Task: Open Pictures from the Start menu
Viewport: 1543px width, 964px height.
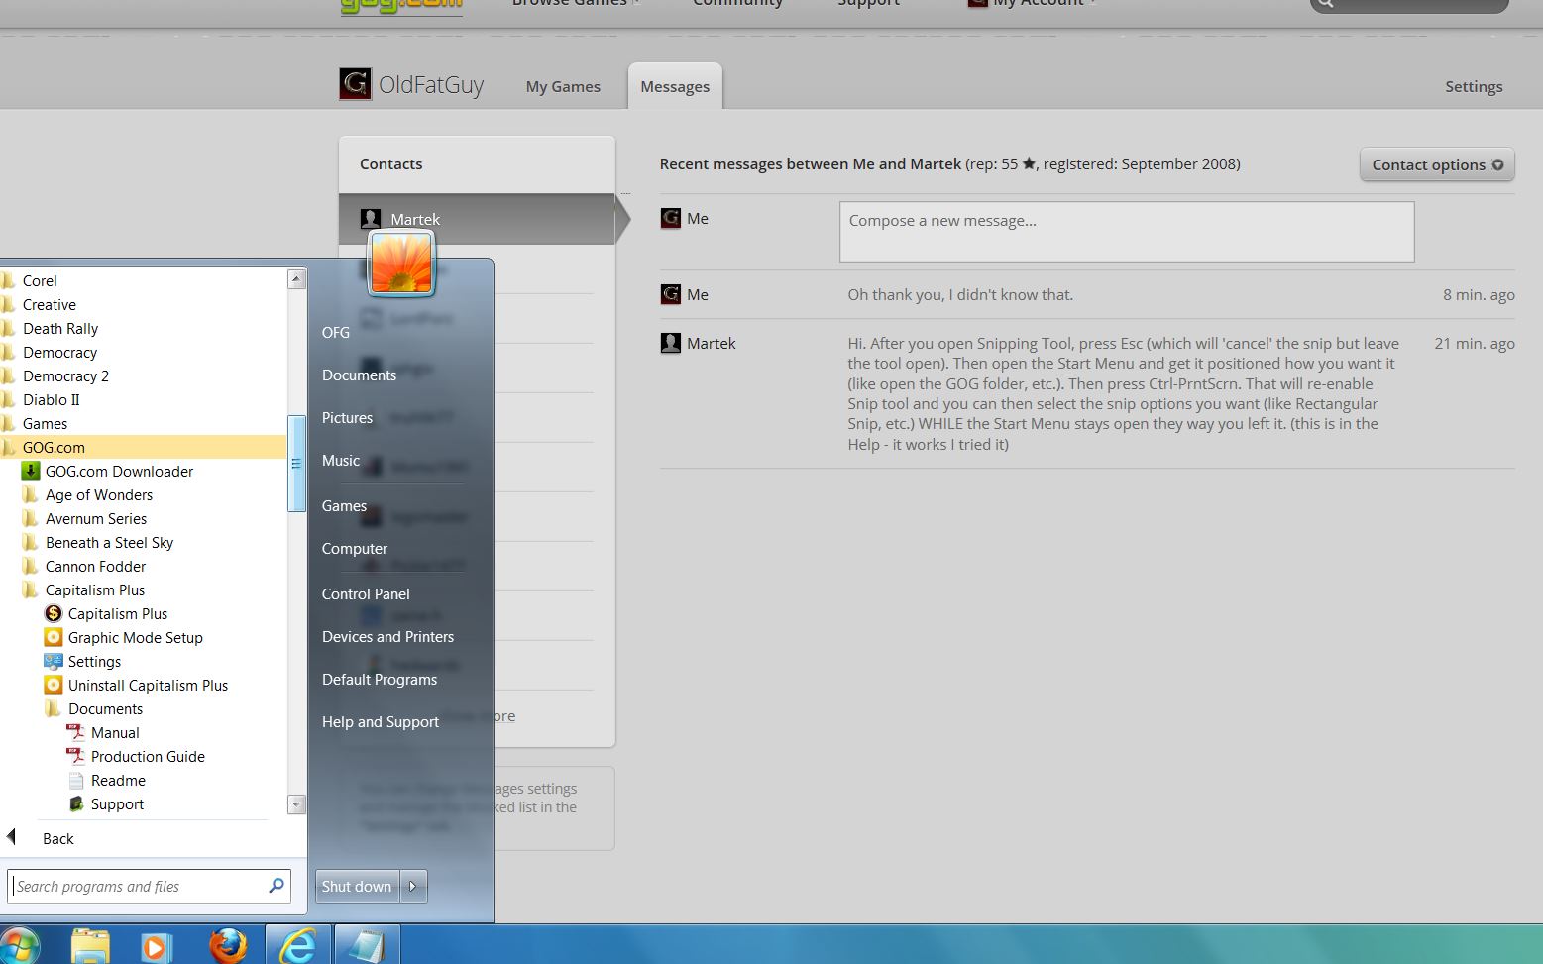Action: 347,417
